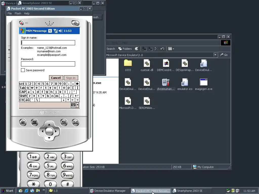Click the Cancel button in MSN Messenger
Viewport: 259px width, 194px height.
[56, 78]
